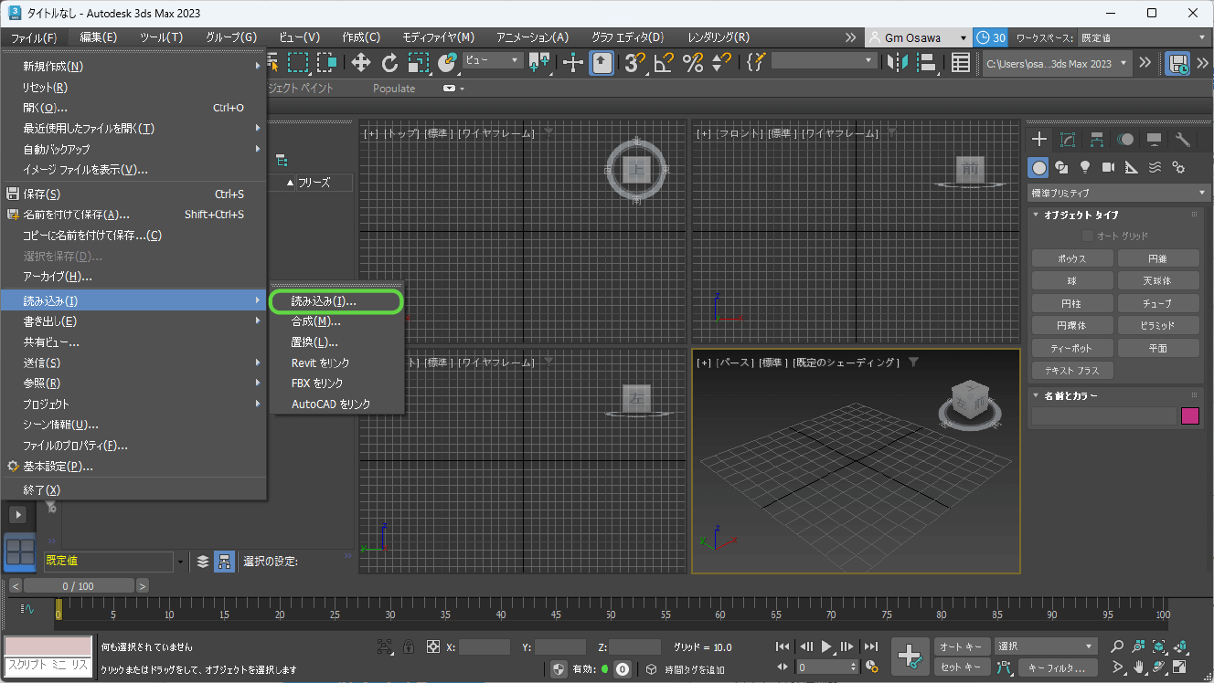Toggle the selection lock padlock icon
The height and width of the screenshot is (683, 1214).
coord(409,646)
